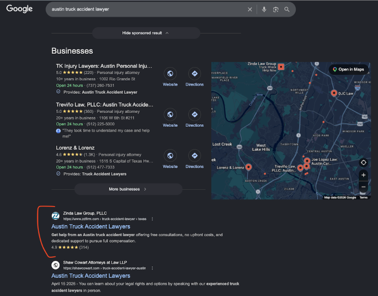The image size is (378, 296).
Task: Click the zdfirm.com URL breadcrumb
Action: tap(104, 219)
